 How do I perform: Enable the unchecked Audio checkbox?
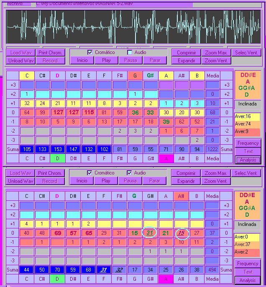[130, 53]
